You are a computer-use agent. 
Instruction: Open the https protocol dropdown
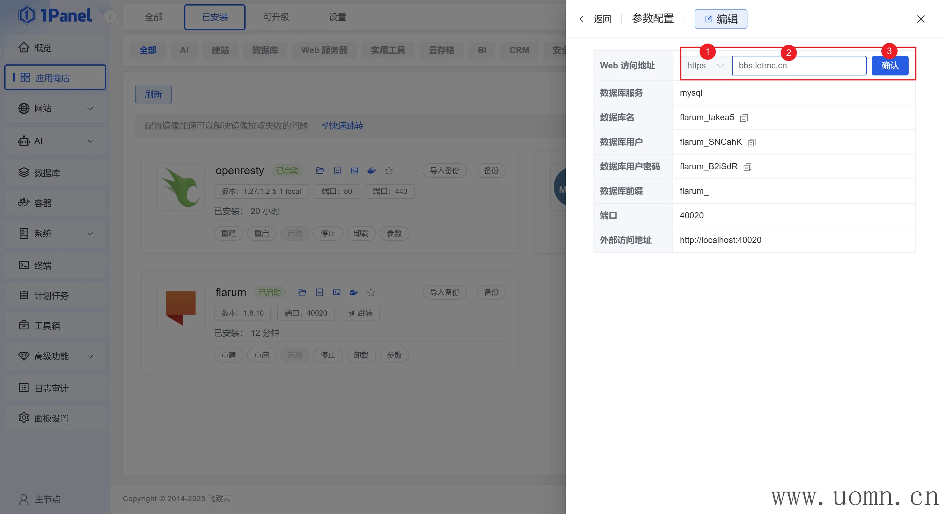click(705, 66)
